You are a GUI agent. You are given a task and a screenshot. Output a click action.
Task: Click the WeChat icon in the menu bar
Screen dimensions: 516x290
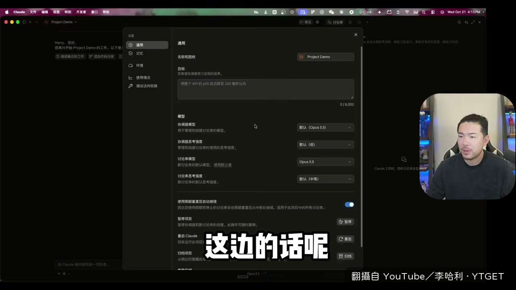click(331, 12)
